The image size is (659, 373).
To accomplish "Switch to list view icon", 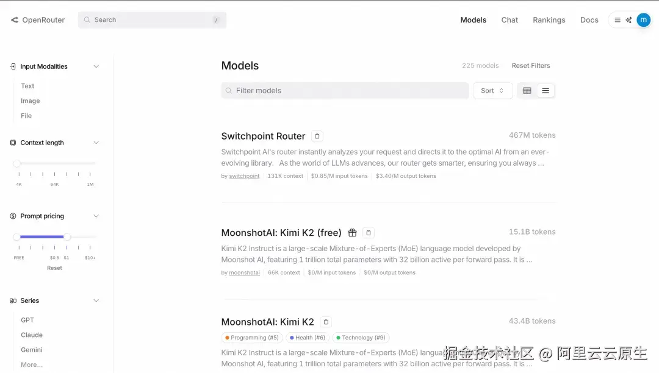I will pyautogui.click(x=546, y=91).
